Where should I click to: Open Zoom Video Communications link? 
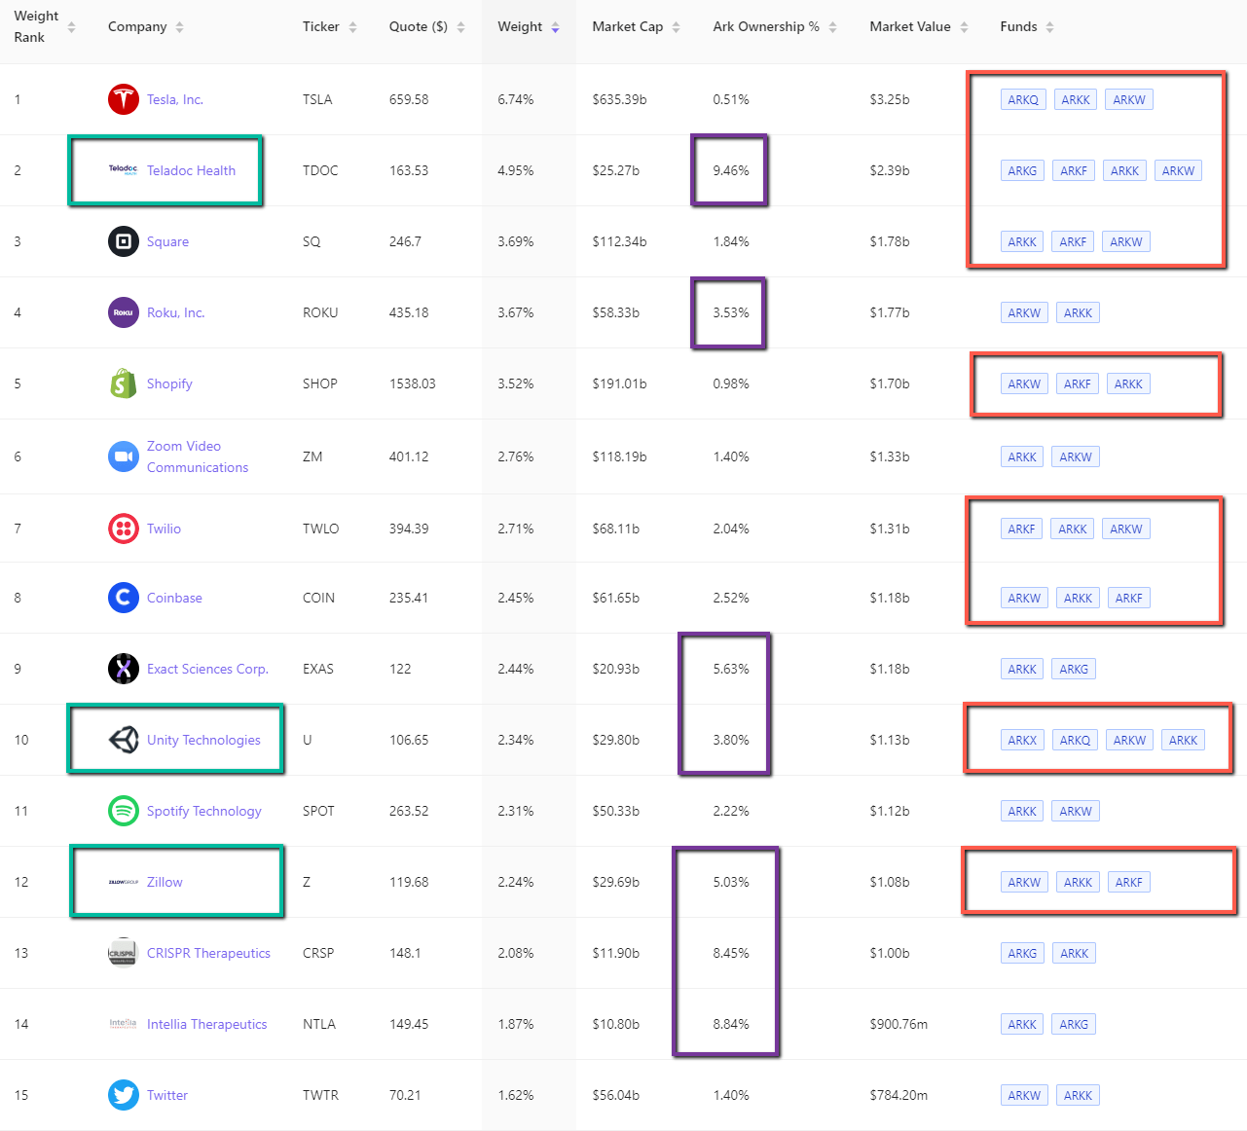click(197, 456)
